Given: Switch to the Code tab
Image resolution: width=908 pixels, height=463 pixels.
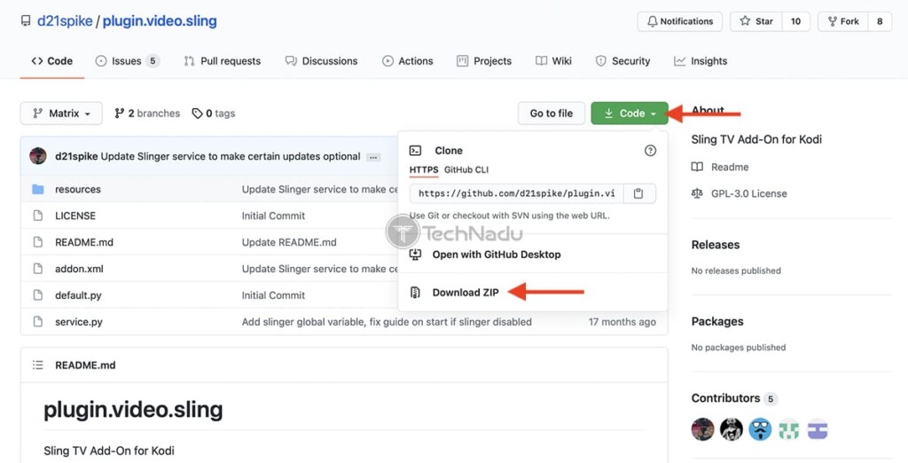Looking at the screenshot, I should coord(52,61).
